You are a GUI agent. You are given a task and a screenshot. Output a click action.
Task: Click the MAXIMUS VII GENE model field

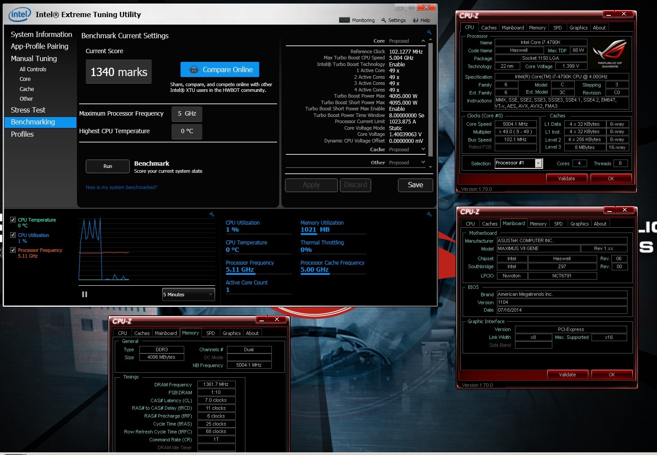(538, 249)
